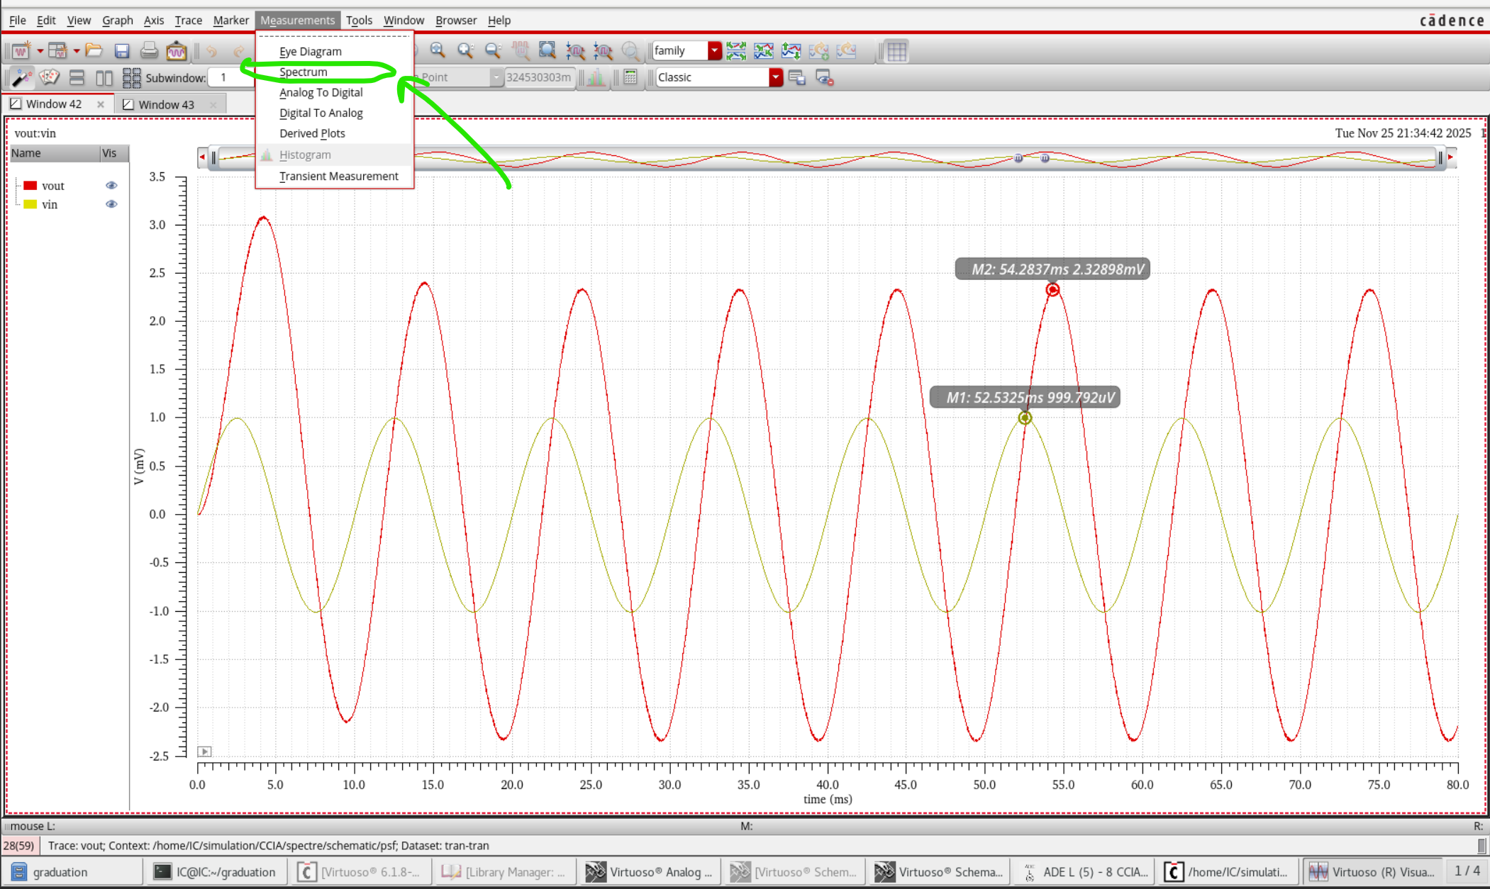Switch to the Window 43 tab

point(166,104)
